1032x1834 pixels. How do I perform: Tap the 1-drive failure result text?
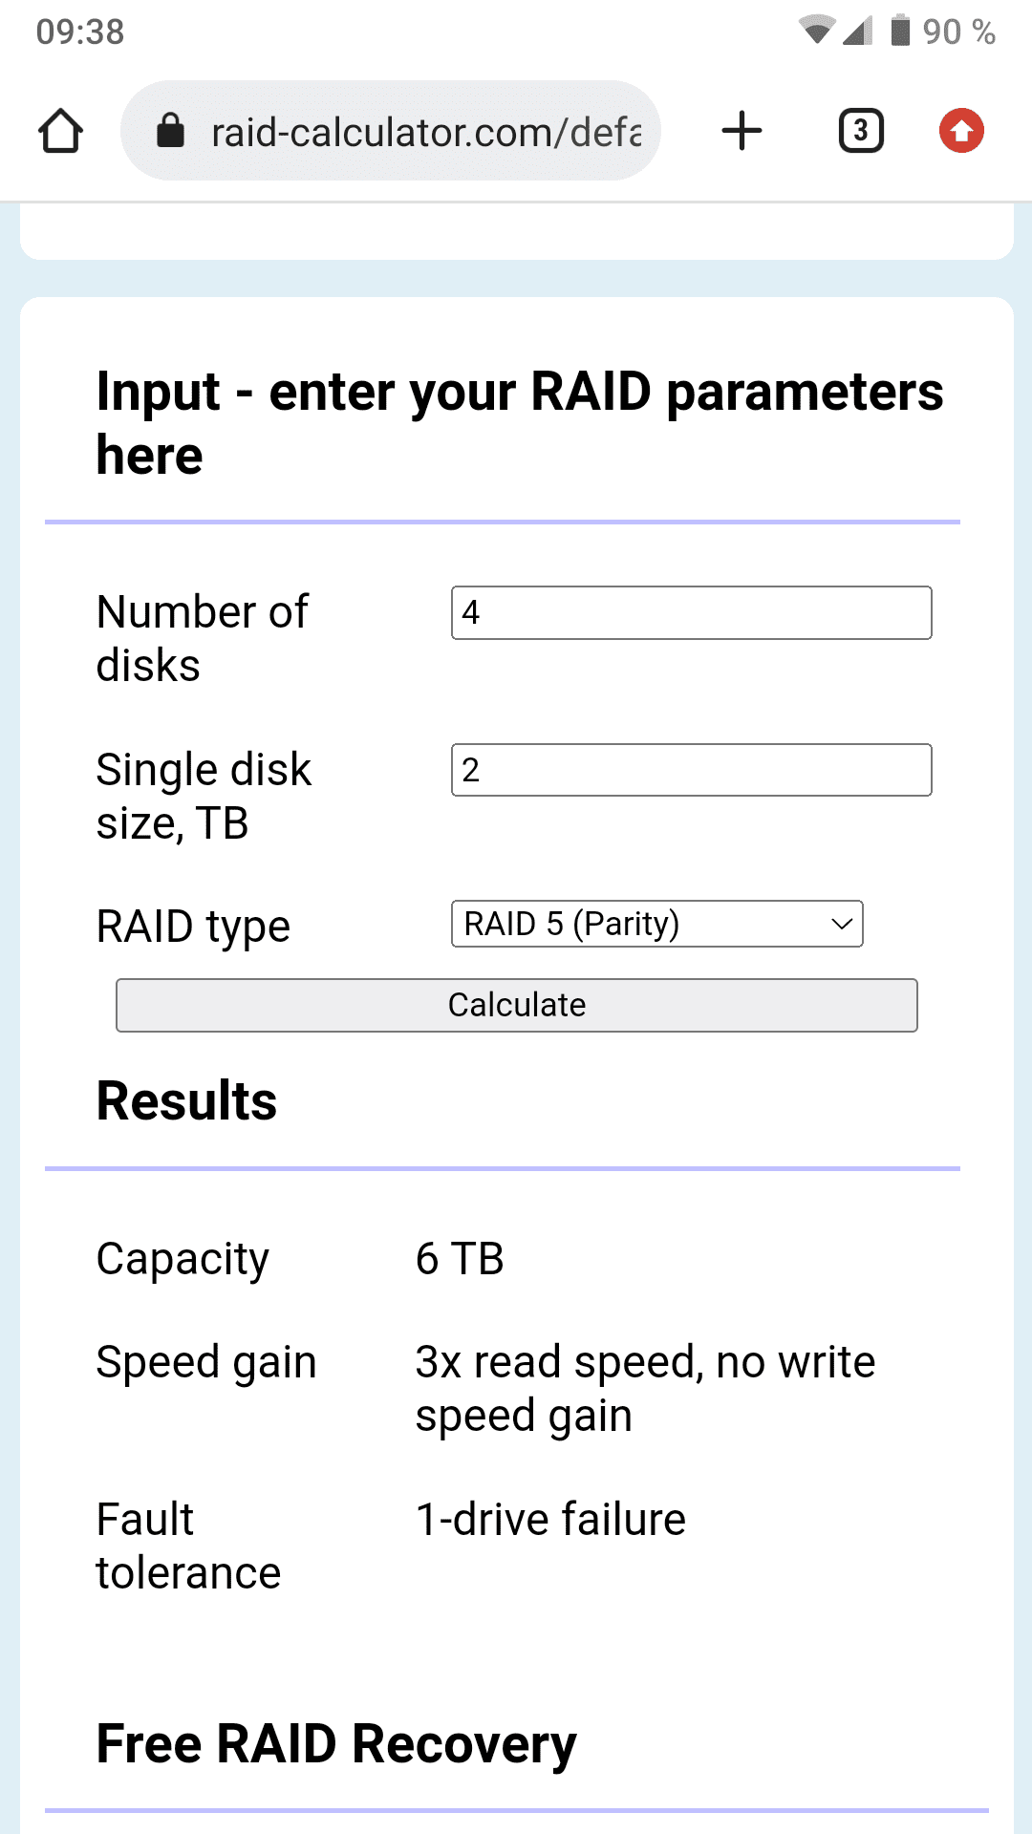coord(550,1519)
